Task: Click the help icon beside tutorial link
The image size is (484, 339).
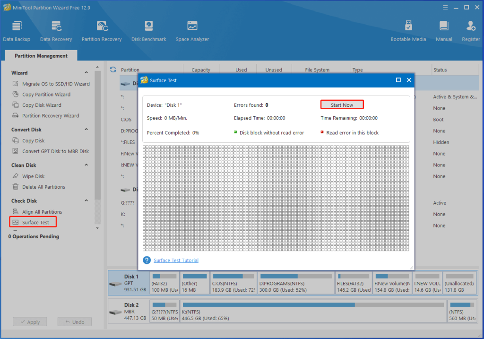Action: pos(147,260)
